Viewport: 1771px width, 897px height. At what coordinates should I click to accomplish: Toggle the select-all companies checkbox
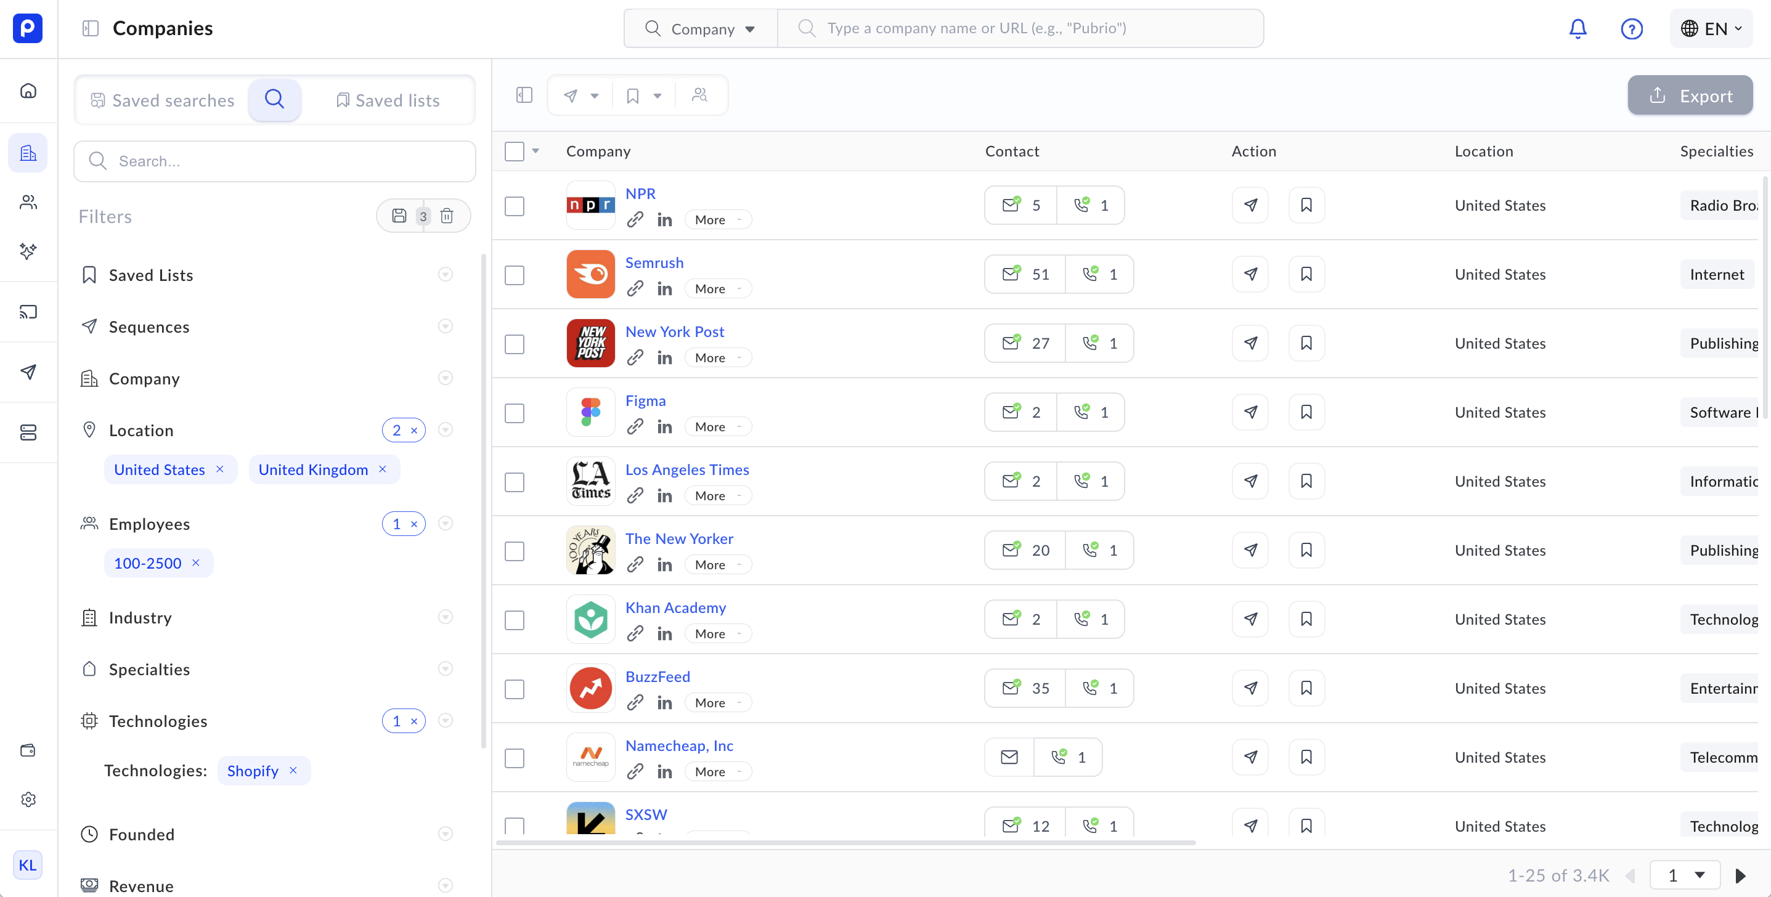pos(515,151)
